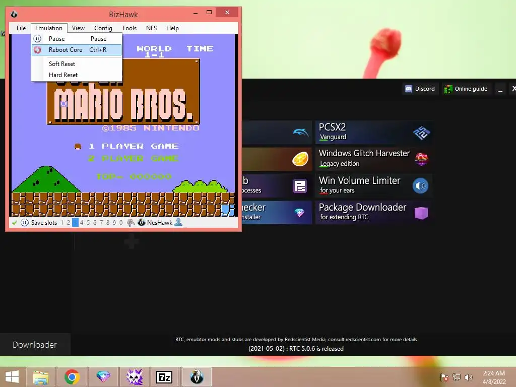Open the Tools menu
Image resolution: width=516 pixels, height=387 pixels.
130,28
